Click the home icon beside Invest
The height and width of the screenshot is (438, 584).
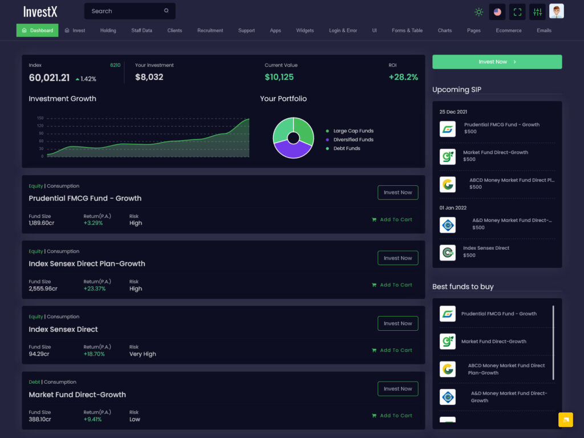coord(67,31)
